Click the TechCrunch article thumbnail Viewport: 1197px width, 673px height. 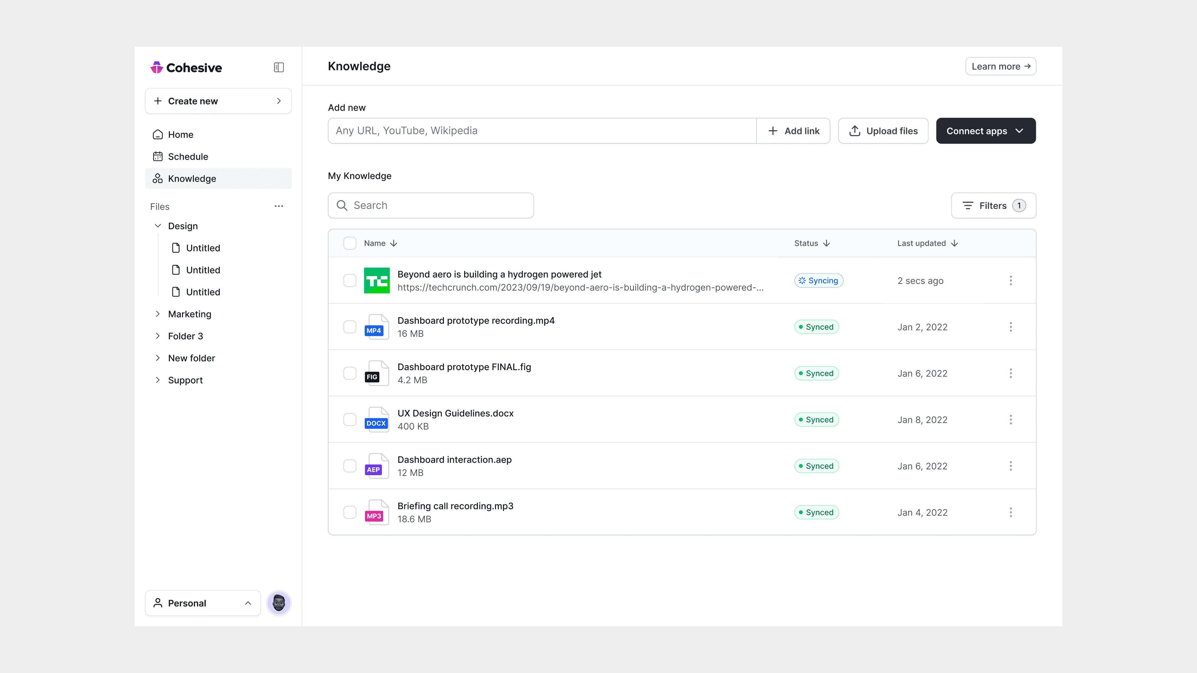point(376,280)
